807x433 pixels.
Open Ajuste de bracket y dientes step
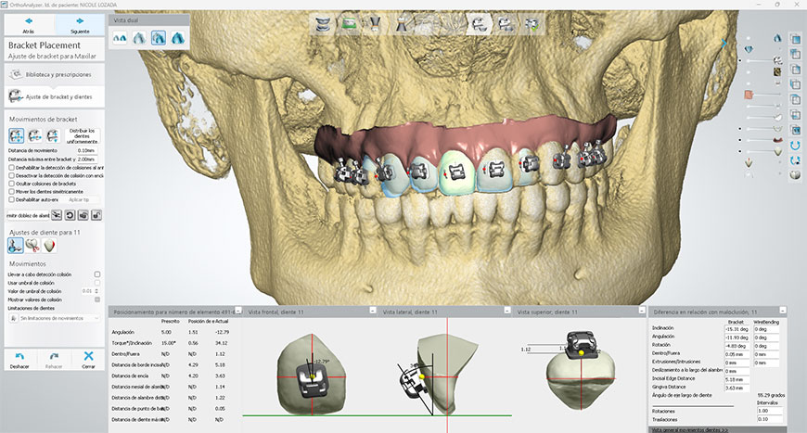click(51, 96)
